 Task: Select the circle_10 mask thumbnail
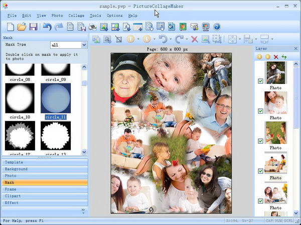[20, 98]
